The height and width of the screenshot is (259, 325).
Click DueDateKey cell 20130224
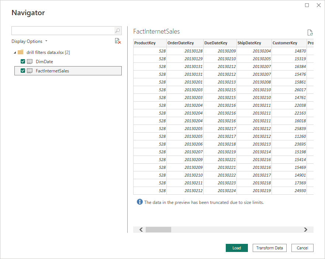[x=220, y=191]
